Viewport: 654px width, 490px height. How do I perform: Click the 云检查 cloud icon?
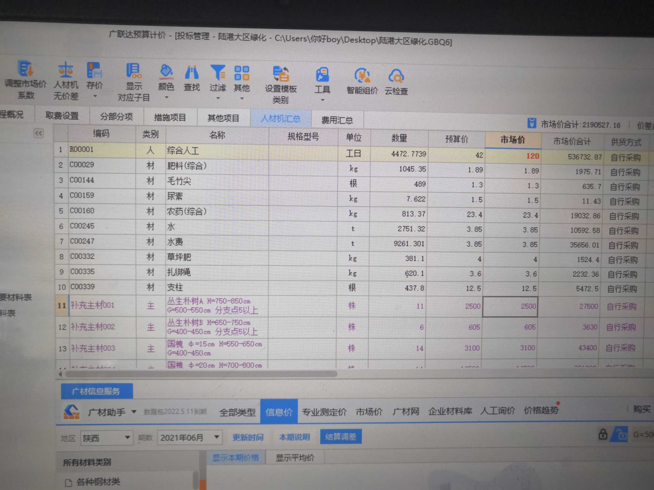(x=396, y=77)
